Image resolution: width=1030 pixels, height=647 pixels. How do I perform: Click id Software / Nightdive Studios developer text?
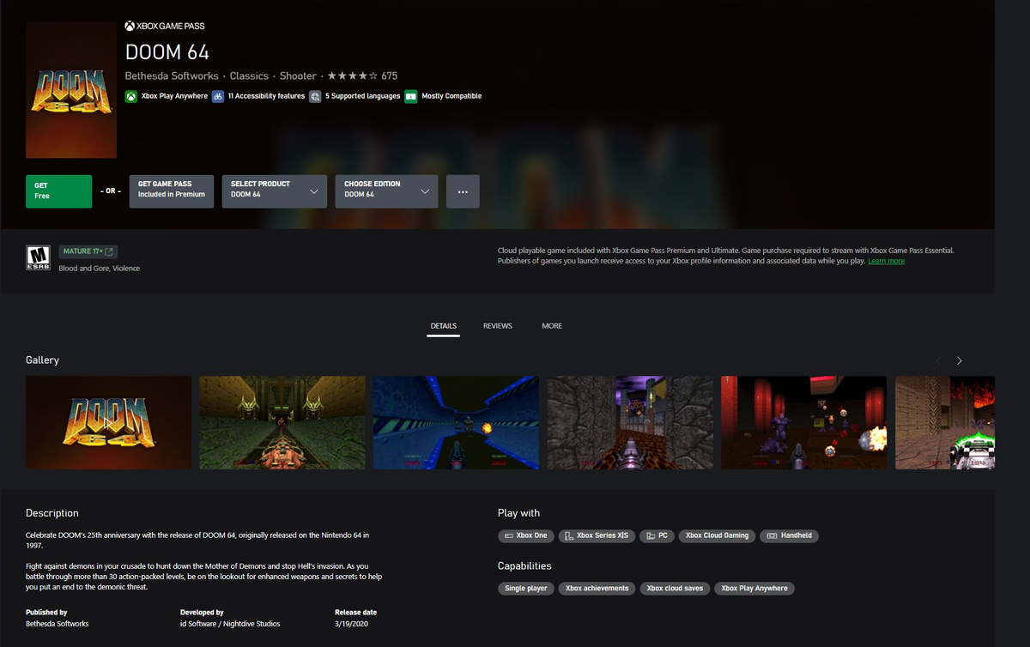230,624
